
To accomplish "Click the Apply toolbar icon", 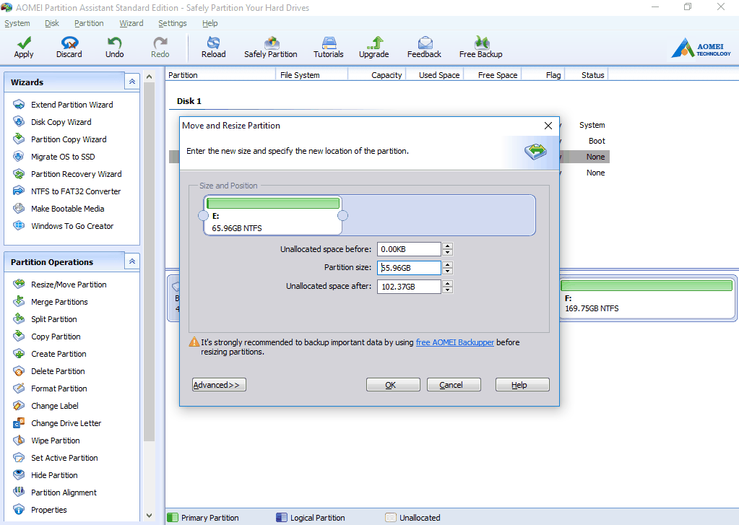I will [24, 47].
